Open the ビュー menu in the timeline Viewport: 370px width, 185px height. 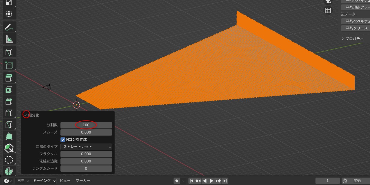click(x=65, y=181)
